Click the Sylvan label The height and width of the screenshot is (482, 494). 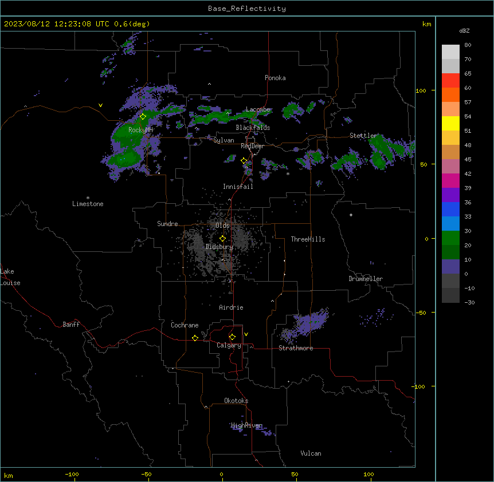[x=224, y=140]
